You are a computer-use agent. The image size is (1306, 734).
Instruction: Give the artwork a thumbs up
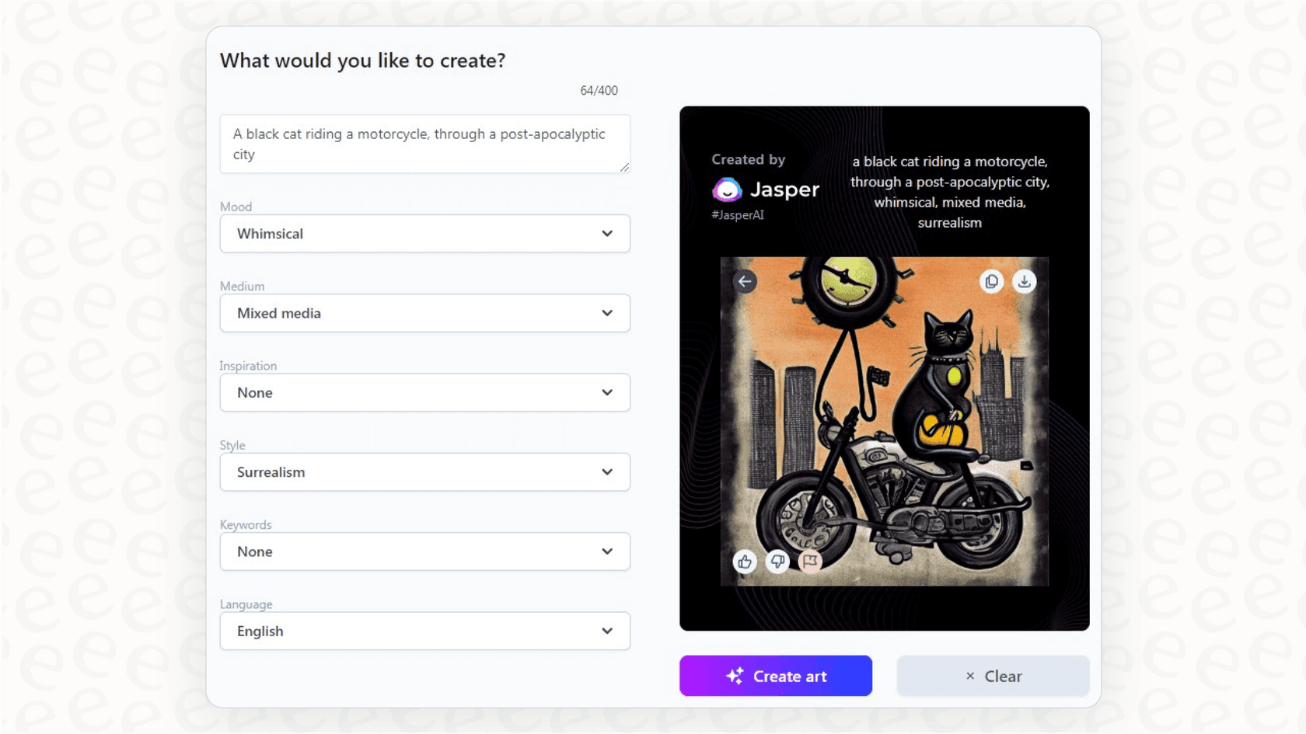745,562
